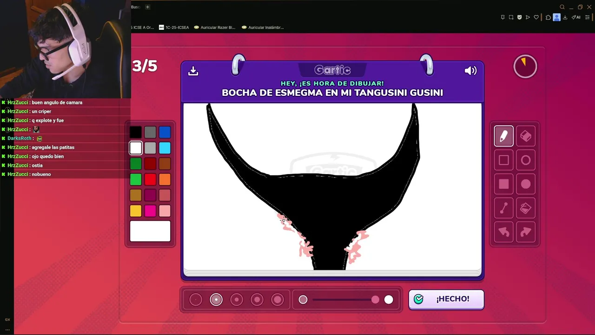Pick the salmon rose color swatch
Image resolution: width=595 pixels, height=335 pixels.
coord(165,195)
